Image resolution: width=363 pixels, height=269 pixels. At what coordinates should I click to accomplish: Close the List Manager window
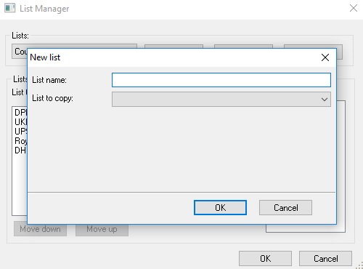point(354,8)
